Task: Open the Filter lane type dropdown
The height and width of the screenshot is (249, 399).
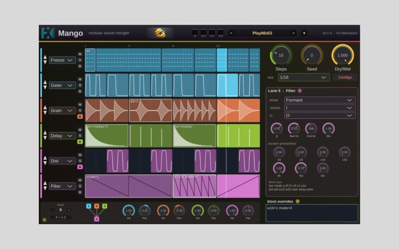Action: pyautogui.click(x=62, y=186)
